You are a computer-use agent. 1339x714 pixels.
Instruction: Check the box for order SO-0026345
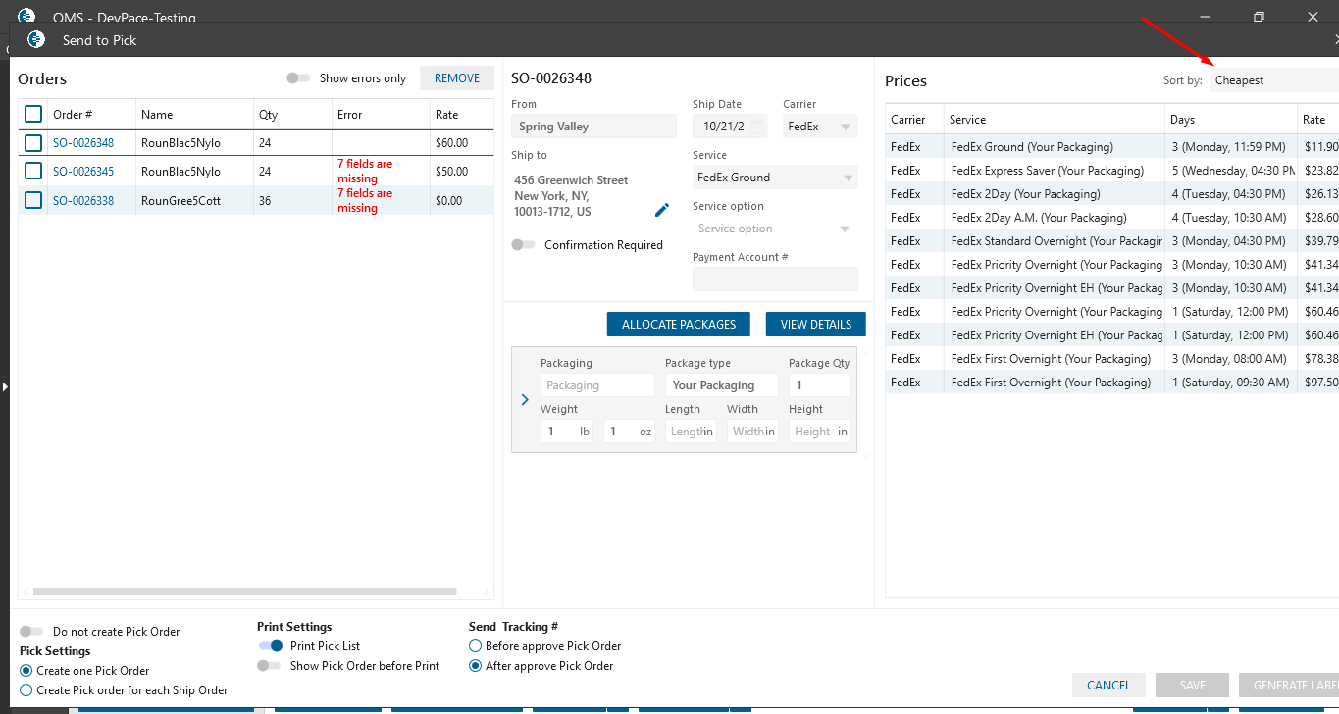(33, 171)
